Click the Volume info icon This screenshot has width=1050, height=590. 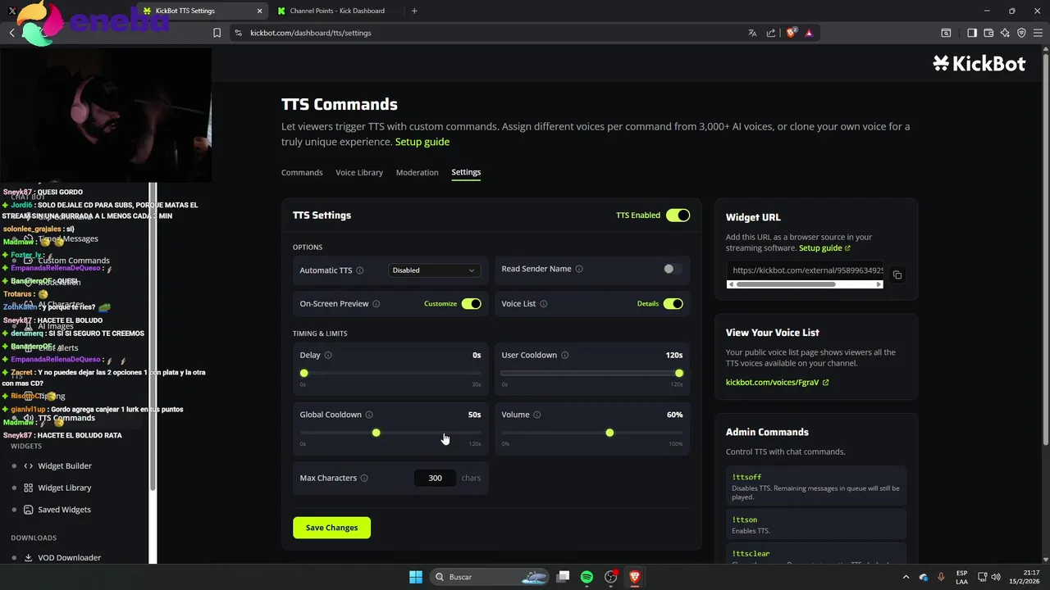click(537, 415)
